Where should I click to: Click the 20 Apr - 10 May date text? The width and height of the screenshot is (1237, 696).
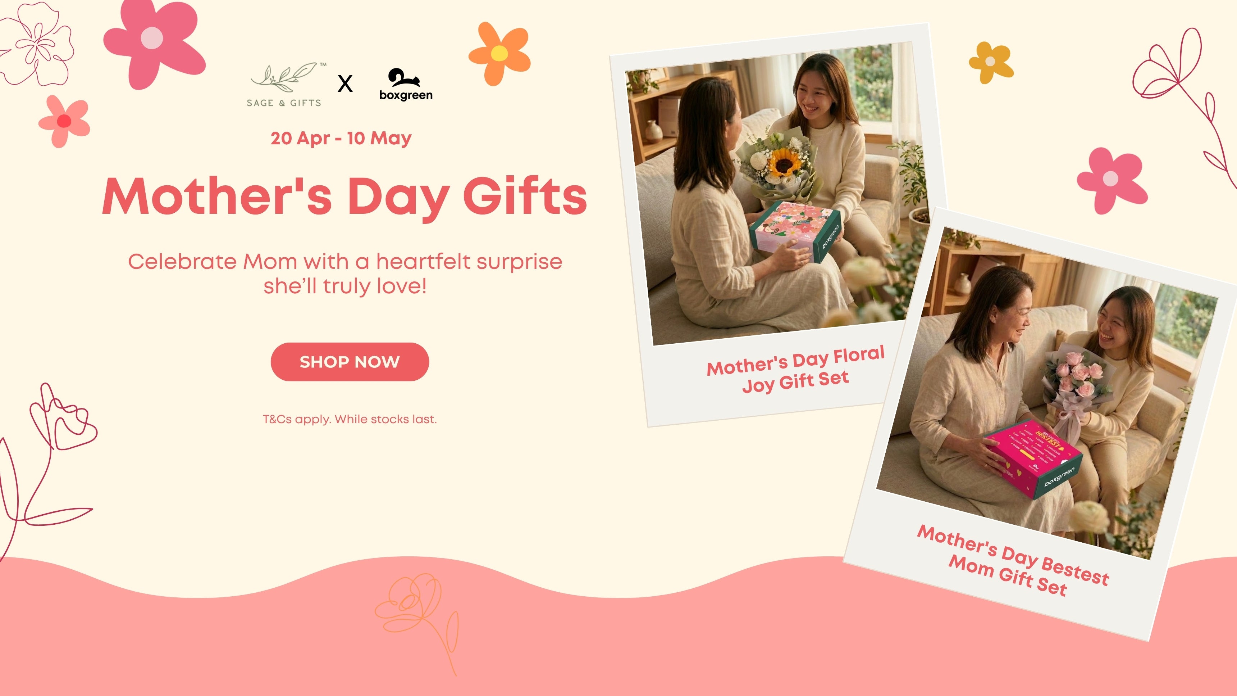click(341, 139)
